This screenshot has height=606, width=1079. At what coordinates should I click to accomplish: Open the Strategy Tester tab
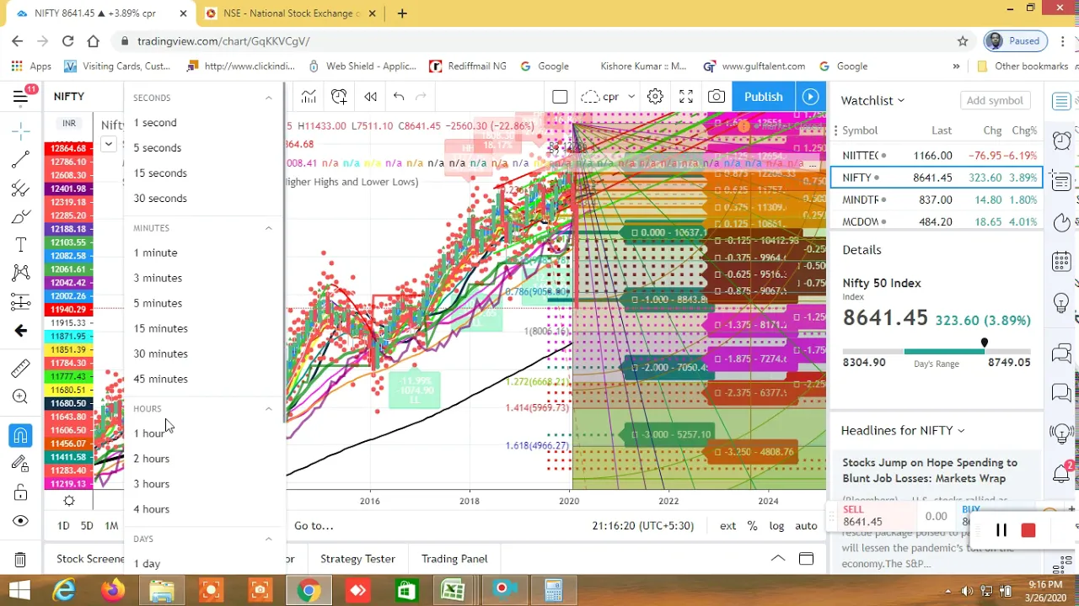pos(357,559)
